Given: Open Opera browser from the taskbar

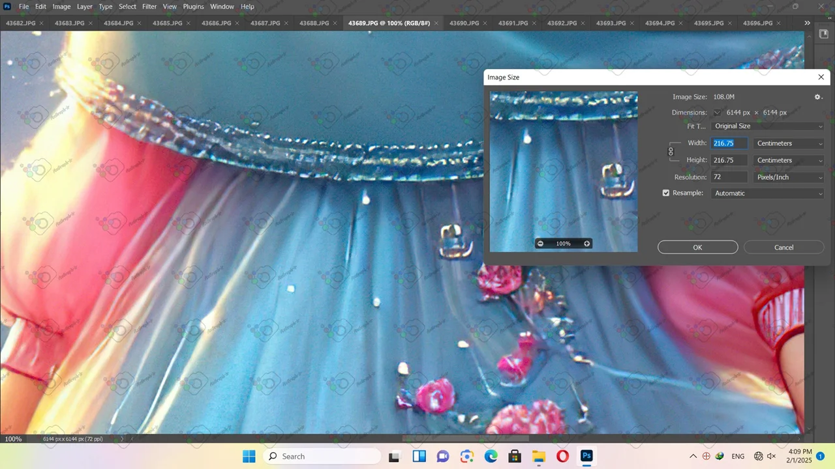Looking at the screenshot, I should click(562, 456).
